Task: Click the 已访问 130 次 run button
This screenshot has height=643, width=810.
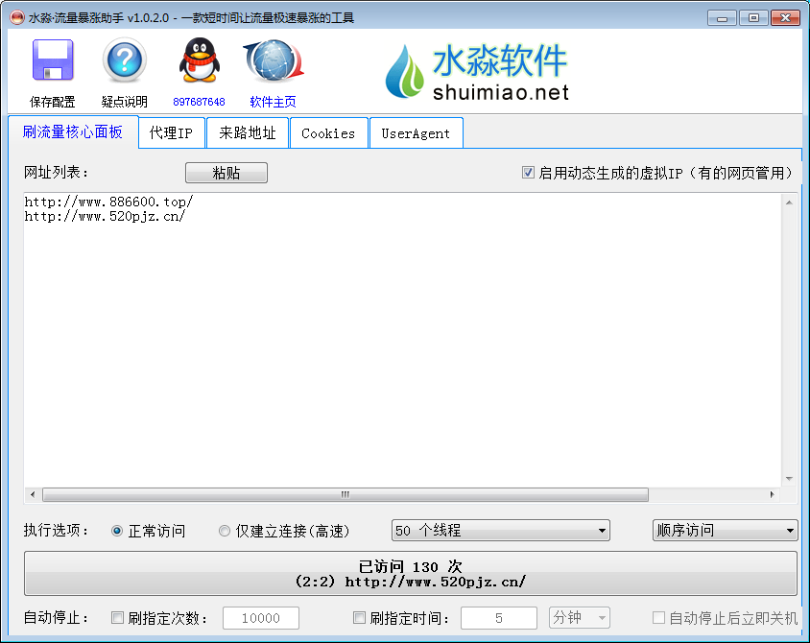Action: click(x=410, y=573)
